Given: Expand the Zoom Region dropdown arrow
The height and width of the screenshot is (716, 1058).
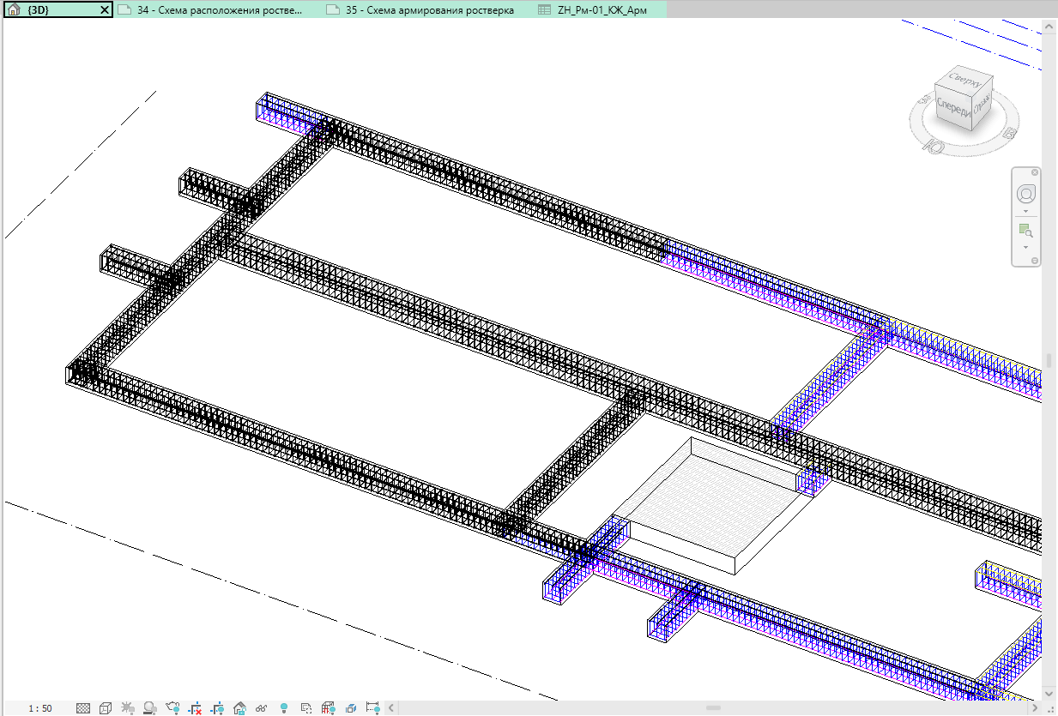Looking at the screenshot, I should click(1025, 247).
